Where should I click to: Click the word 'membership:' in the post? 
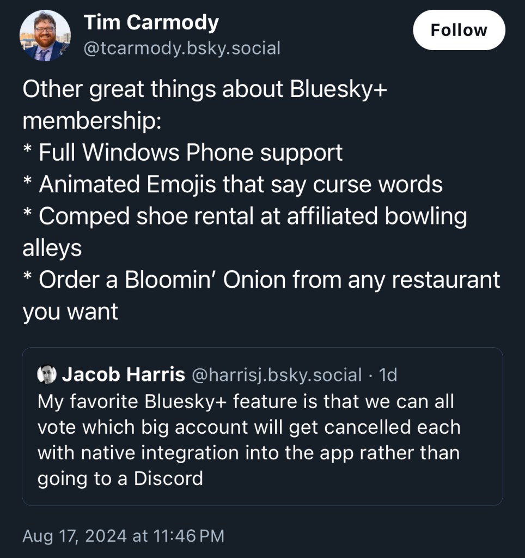(x=91, y=121)
